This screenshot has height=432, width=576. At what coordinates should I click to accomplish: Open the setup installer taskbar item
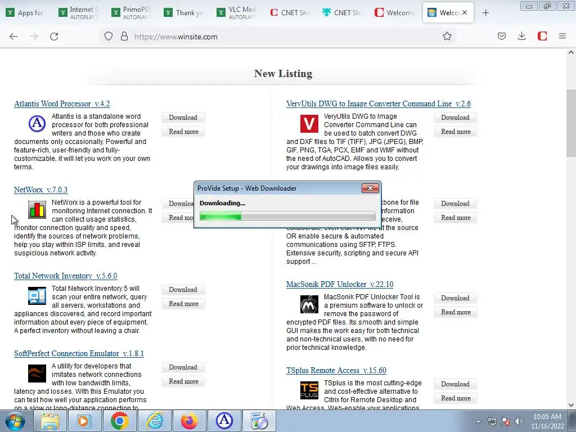[259, 421]
